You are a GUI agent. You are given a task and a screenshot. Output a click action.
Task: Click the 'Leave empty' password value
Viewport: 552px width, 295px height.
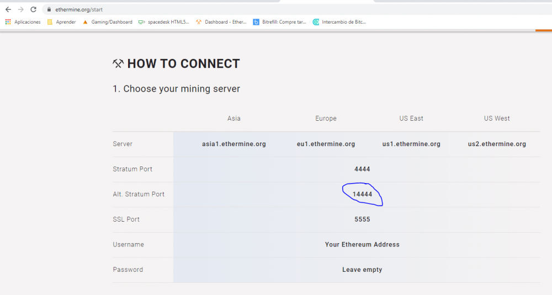(x=362, y=270)
